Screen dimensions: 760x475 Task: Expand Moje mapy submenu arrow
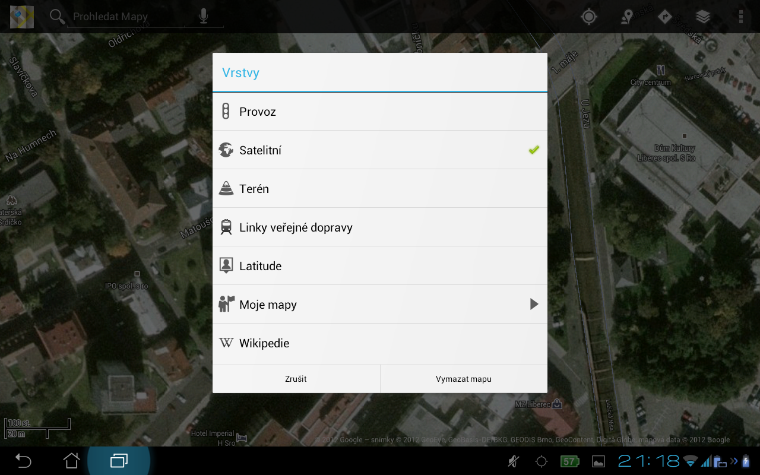[x=533, y=305]
